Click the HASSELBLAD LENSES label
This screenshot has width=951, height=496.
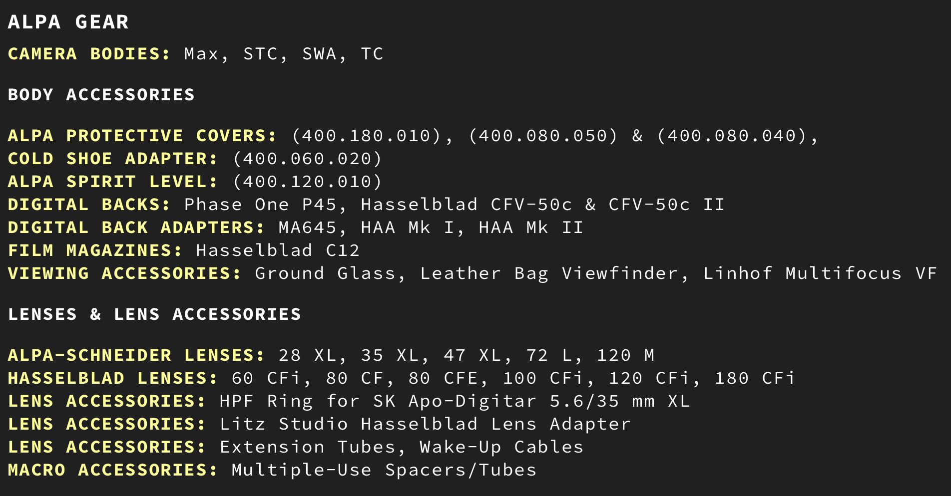(113, 378)
